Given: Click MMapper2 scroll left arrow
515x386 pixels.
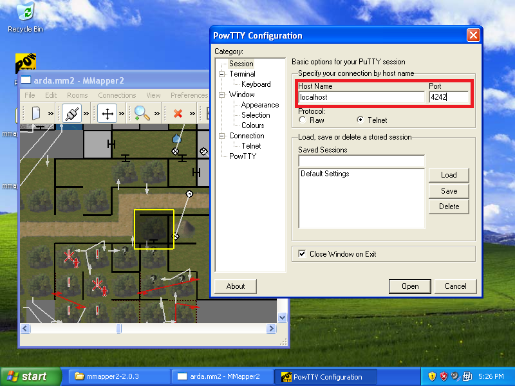Looking at the screenshot, I should [25, 328].
